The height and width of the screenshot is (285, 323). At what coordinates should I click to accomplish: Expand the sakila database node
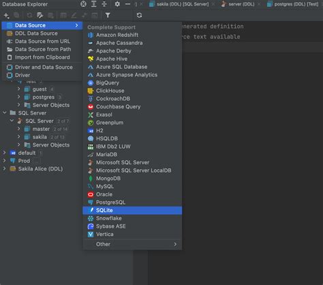coord(18,137)
